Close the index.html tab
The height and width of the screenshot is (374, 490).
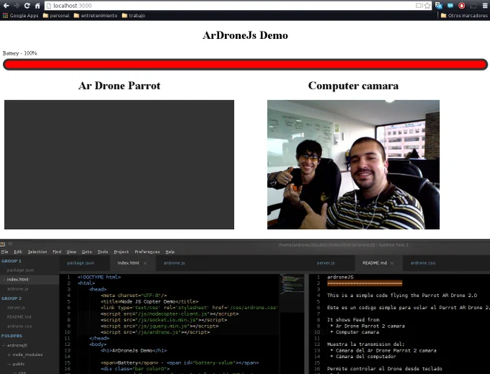pyautogui.click(x=145, y=263)
